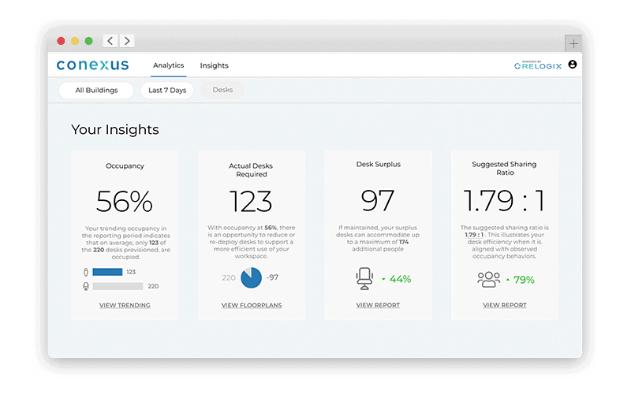Click the 1.79 : 1 ratio value

[504, 200]
